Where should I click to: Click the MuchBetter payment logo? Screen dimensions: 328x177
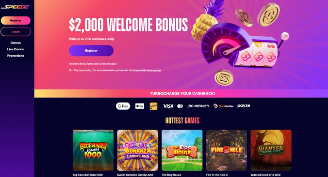pyautogui.click(x=223, y=106)
